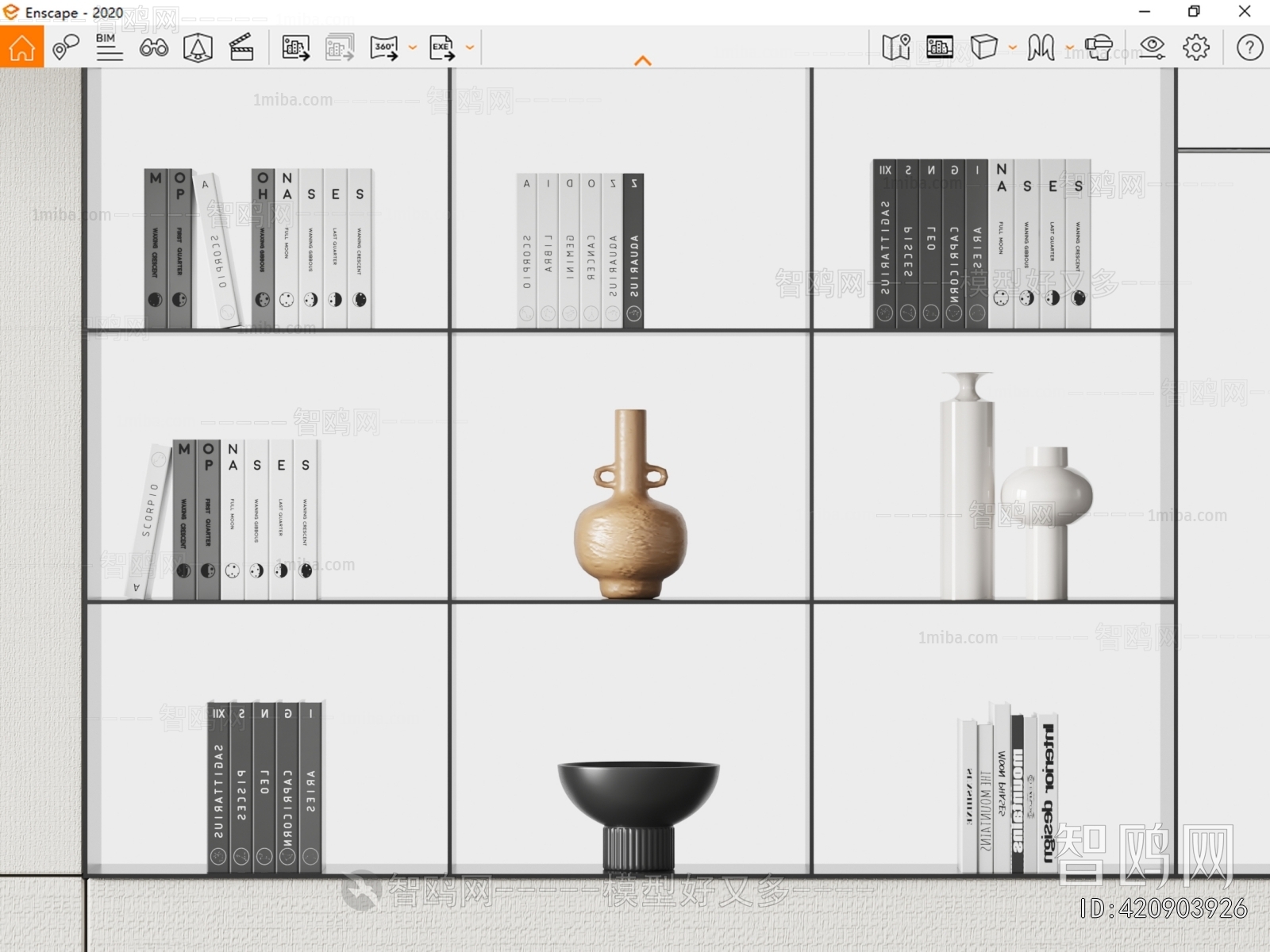
Task: Open General Settings gear icon
Action: 1196,48
